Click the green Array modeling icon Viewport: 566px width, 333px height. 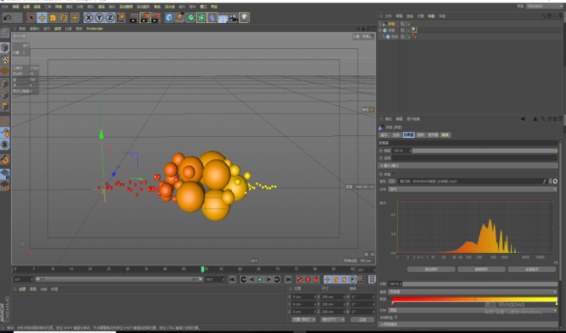coord(201,17)
